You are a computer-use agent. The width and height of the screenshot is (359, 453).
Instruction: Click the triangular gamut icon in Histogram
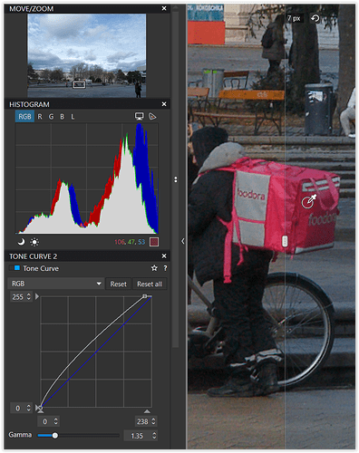click(152, 116)
